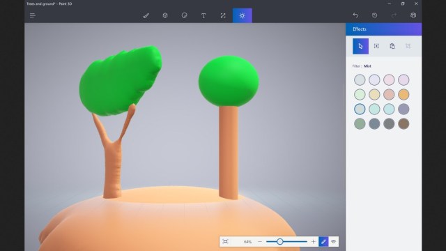
Task: Click the forked brown tree trunk
Action: [112, 168]
